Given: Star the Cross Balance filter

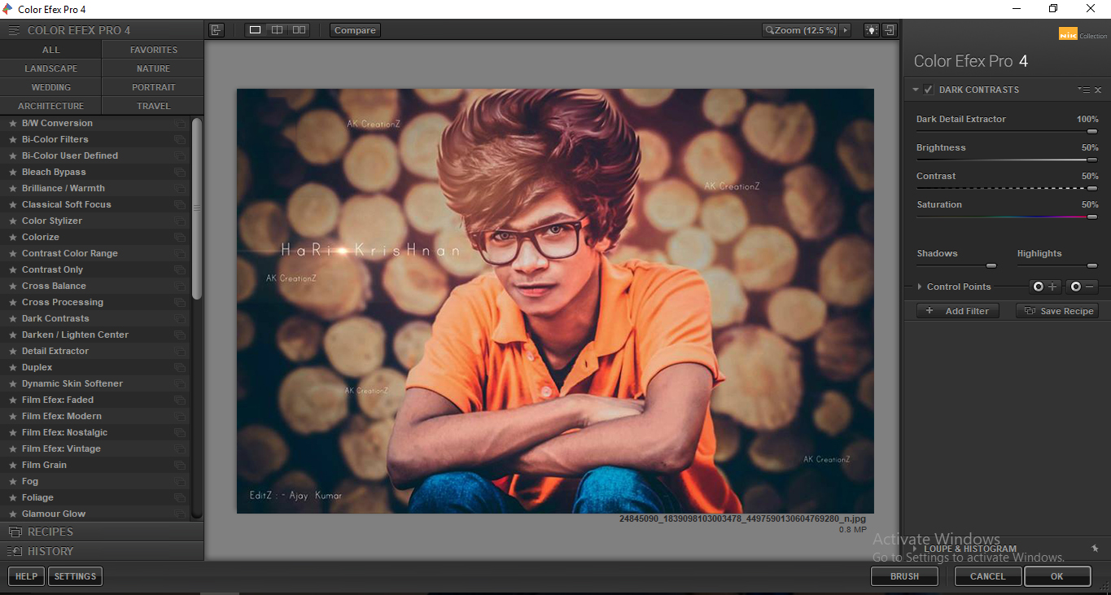Looking at the screenshot, I should 12,287.
